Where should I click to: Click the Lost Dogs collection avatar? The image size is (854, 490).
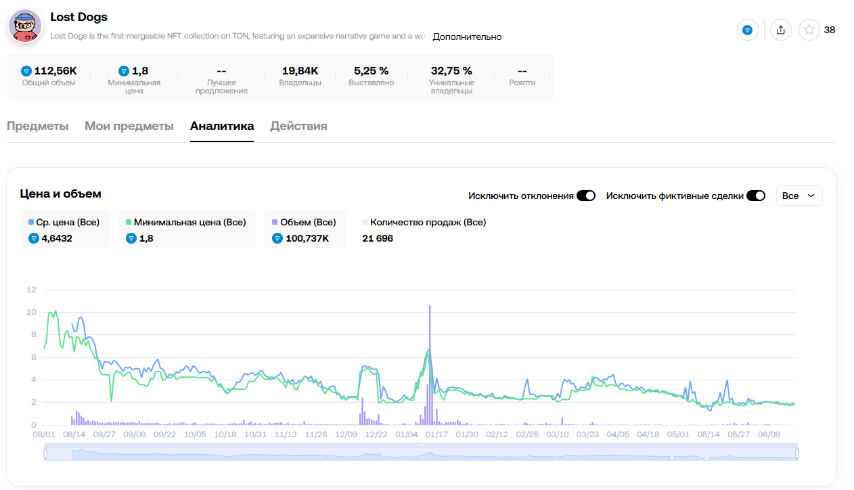click(x=25, y=26)
